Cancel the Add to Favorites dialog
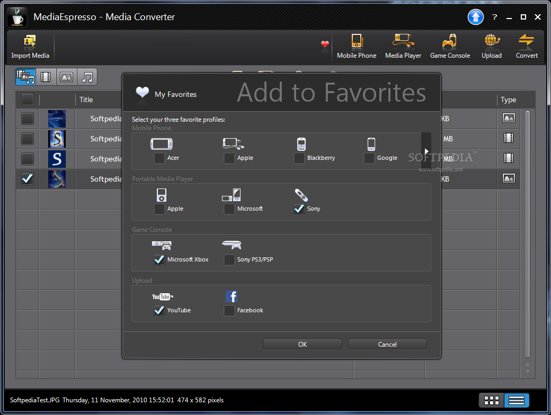The width and height of the screenshot is (551, 415). pyautogui.click(x=387, y=345)
